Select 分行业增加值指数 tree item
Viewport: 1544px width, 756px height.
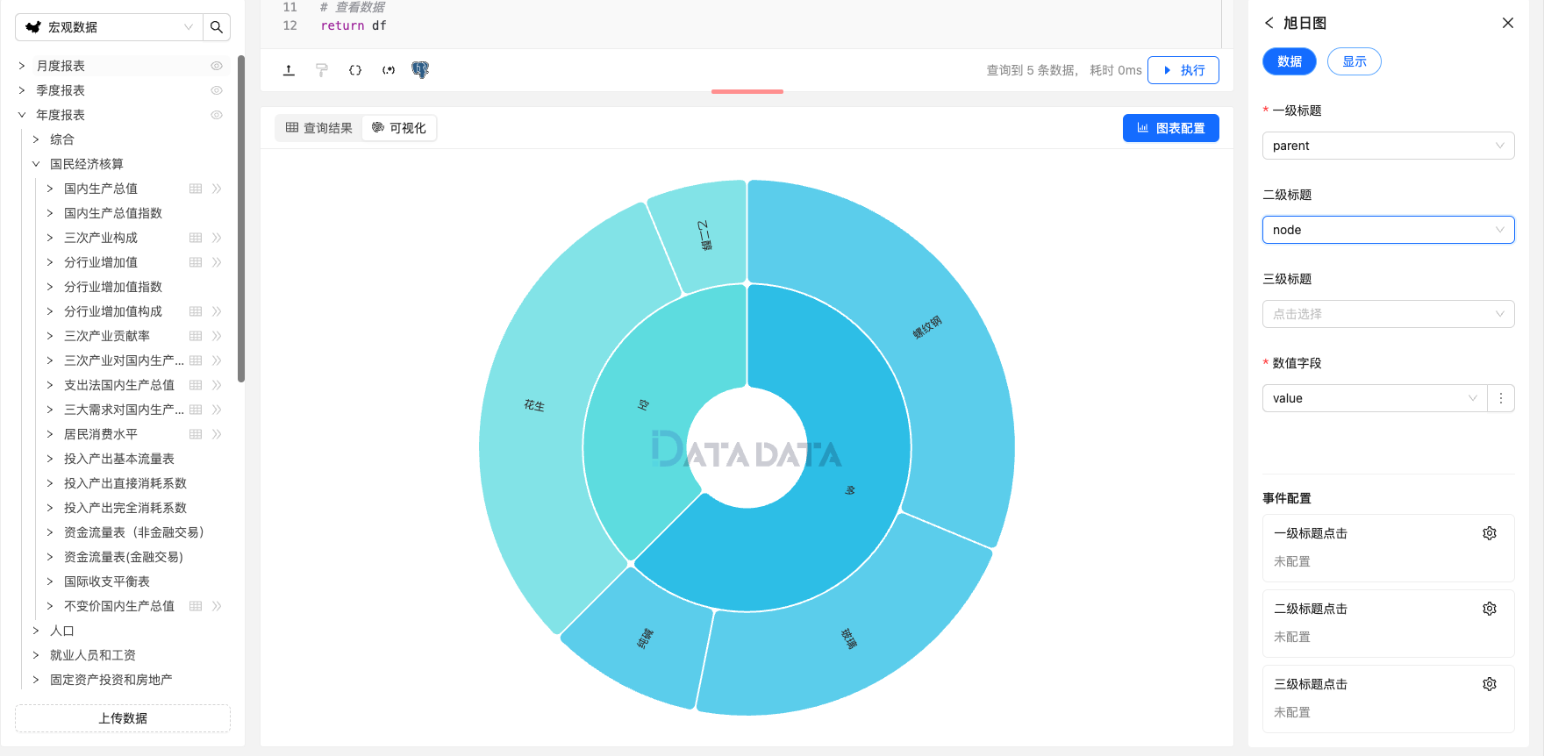[x=113, y=287]
